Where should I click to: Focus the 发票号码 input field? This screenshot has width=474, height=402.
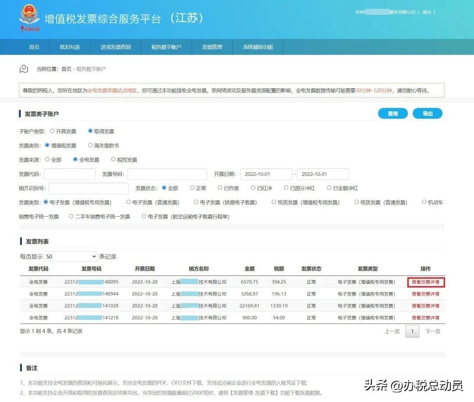coord(167,174)
